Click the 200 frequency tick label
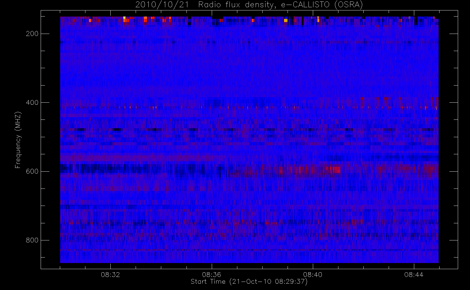470x290 pixels. pos(32,34)
